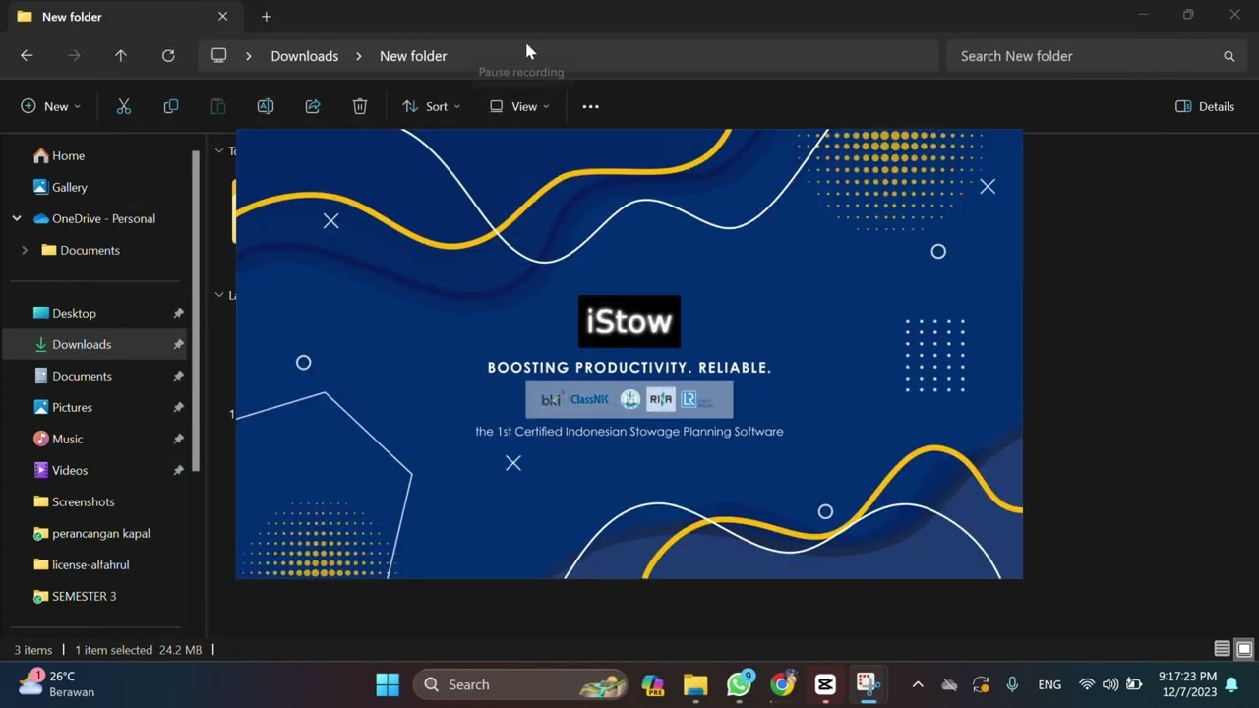The width and height of the screenshot is (1259, 708).
Task: Collapse the OneDrive - Personal node
Action: (x=17, y=218)
